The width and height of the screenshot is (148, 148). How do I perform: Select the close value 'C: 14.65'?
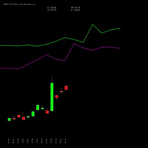coord(52,8)
